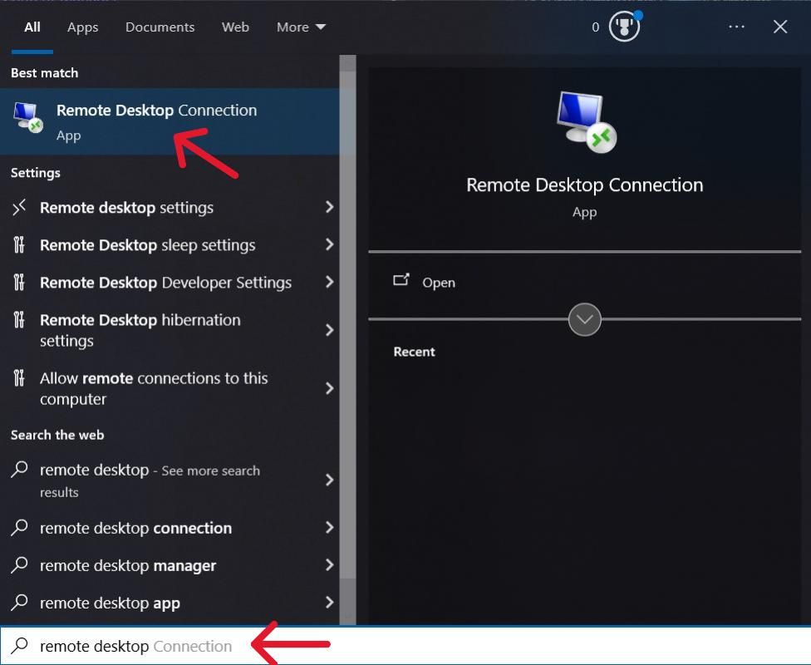Screen dimensions: 811x665
Task: Select web suggestion 'remote desktop app'
Action: point(170,603)
